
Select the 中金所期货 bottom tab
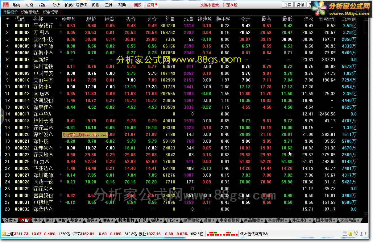pos(230,220)
